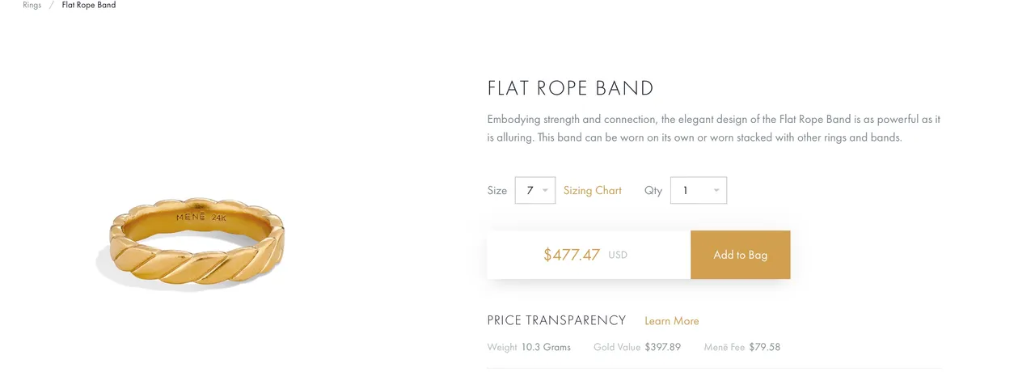
Task: Click the Qty dropdown arrow icon
Action: 716,191
